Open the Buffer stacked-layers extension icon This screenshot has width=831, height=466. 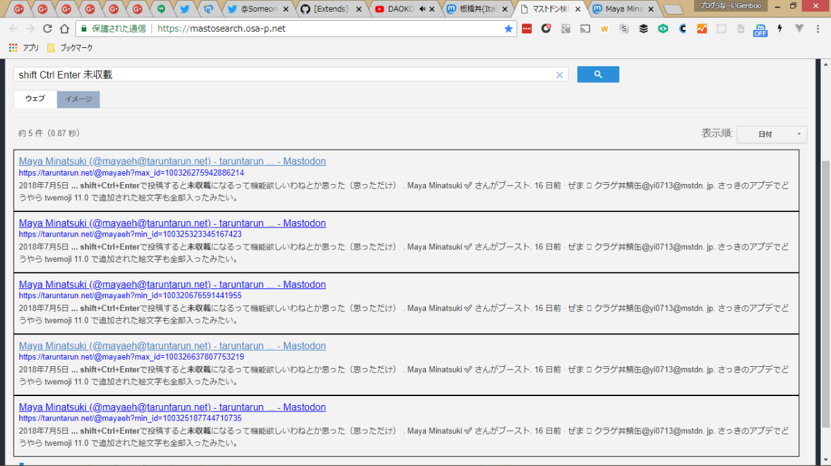[x=643, y=29]
